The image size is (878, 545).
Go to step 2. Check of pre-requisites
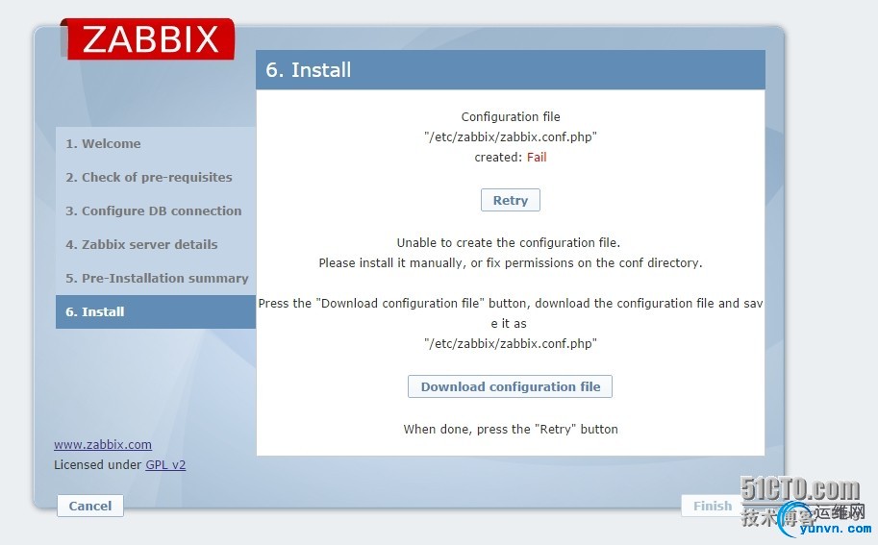click(149, 178)
